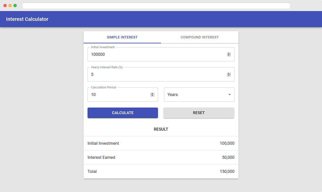Click the browser address bar
The image size is (322, 192).
[156, 6]
